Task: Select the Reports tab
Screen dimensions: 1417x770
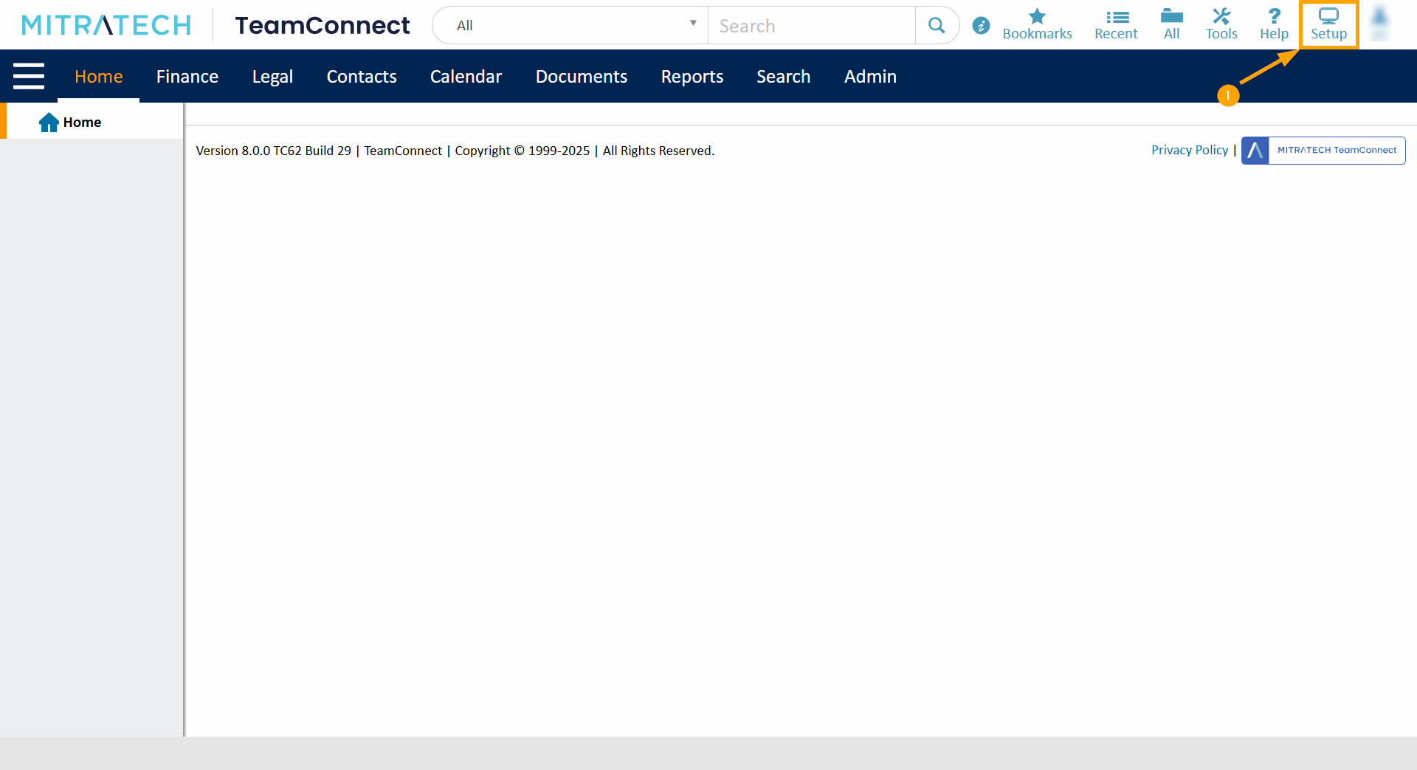Action: click(692, 77)
